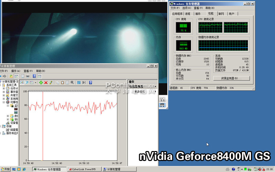Click the upper PowerDVD side panel button

click(x=162, y=99)
